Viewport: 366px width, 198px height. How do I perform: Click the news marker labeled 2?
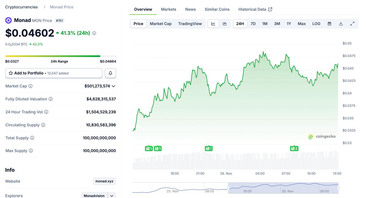point(294,148)
